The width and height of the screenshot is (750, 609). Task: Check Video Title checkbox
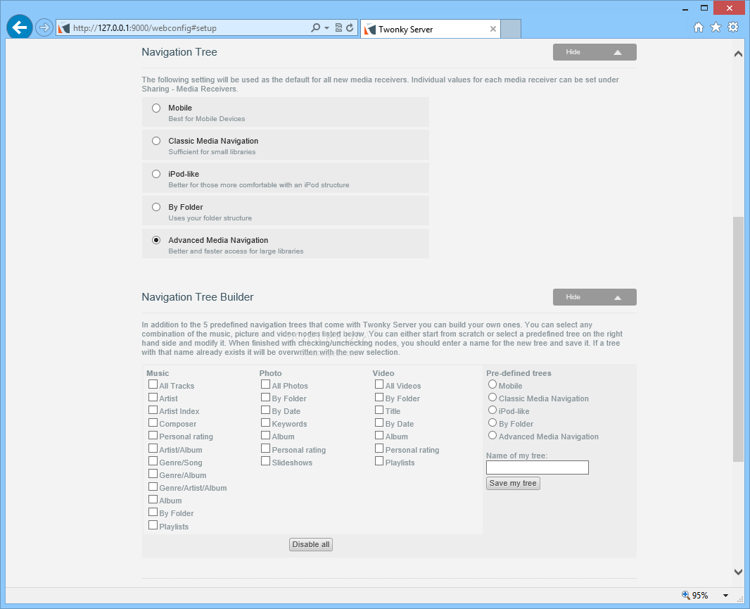point(379,410)
